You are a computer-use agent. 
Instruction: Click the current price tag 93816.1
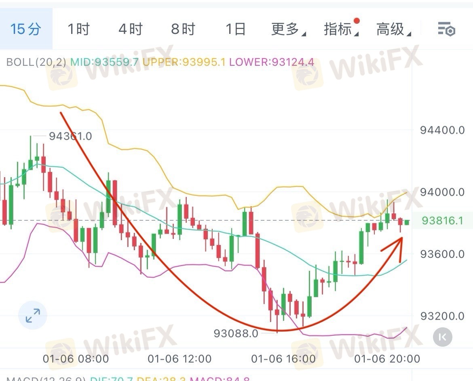(442, 221)
